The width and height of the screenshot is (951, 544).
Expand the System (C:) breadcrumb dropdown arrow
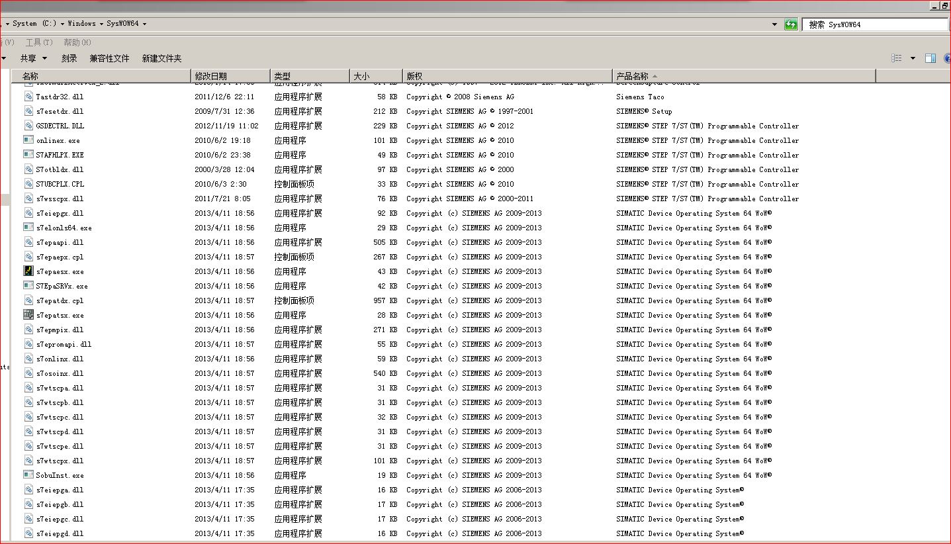point(62,24)
